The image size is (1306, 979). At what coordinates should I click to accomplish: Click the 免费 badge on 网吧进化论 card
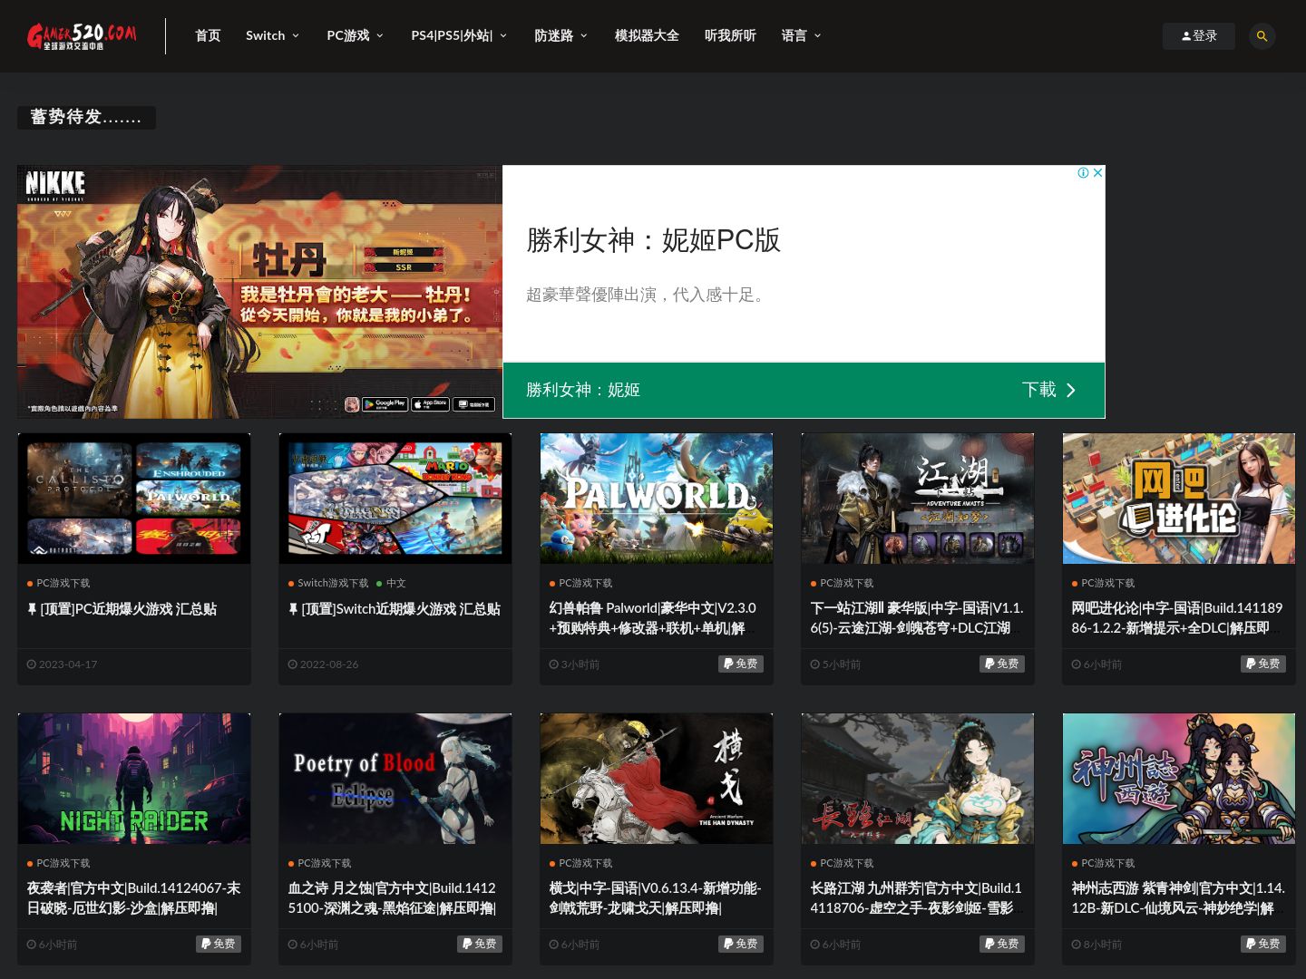tap(1262, 664)
